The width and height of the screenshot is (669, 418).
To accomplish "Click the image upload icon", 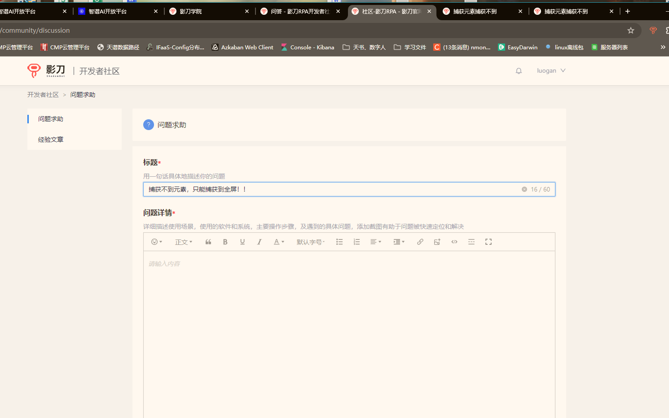I will click(x=437, y=242).
